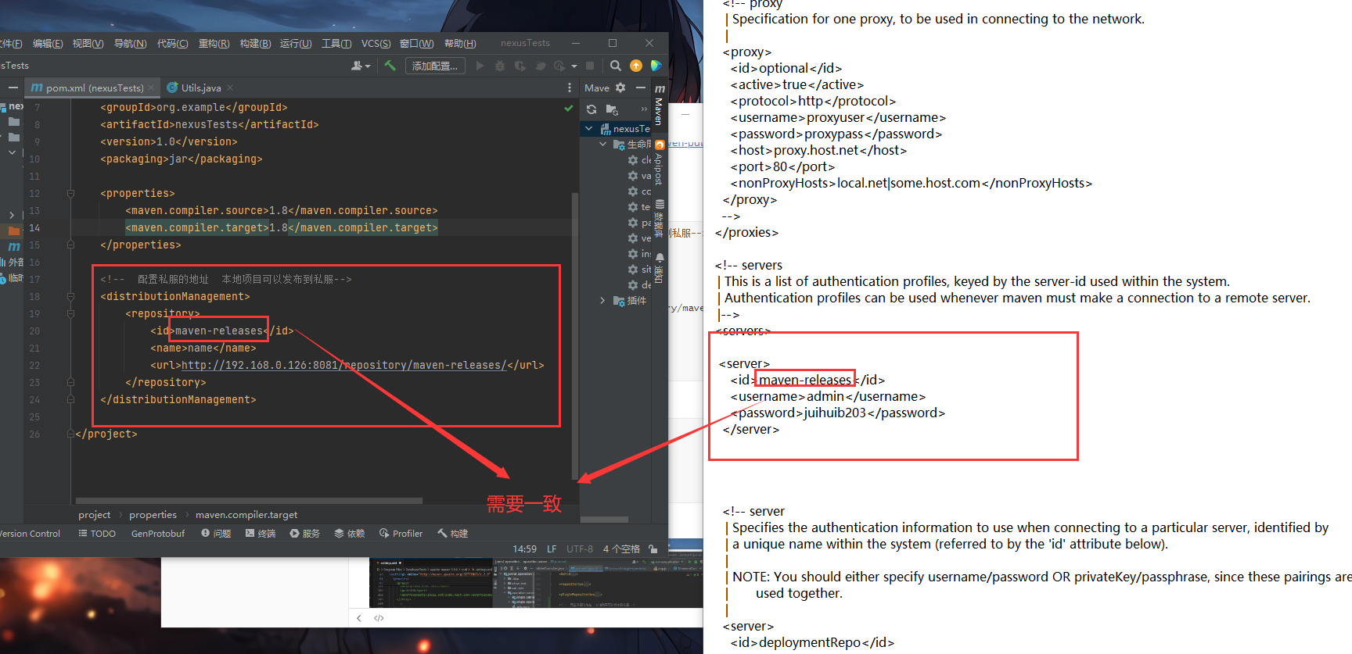Image resolution: width=1352 pixels, height=654 pixels.
Task: Reload all Maven projects icon
Action: click(591, 109)
